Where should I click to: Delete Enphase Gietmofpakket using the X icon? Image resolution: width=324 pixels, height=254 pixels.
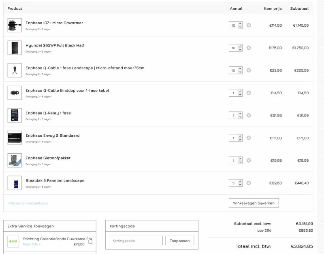tap(249, 161)
